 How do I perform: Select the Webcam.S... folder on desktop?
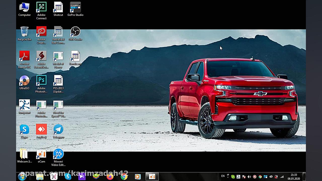[24, 156]
